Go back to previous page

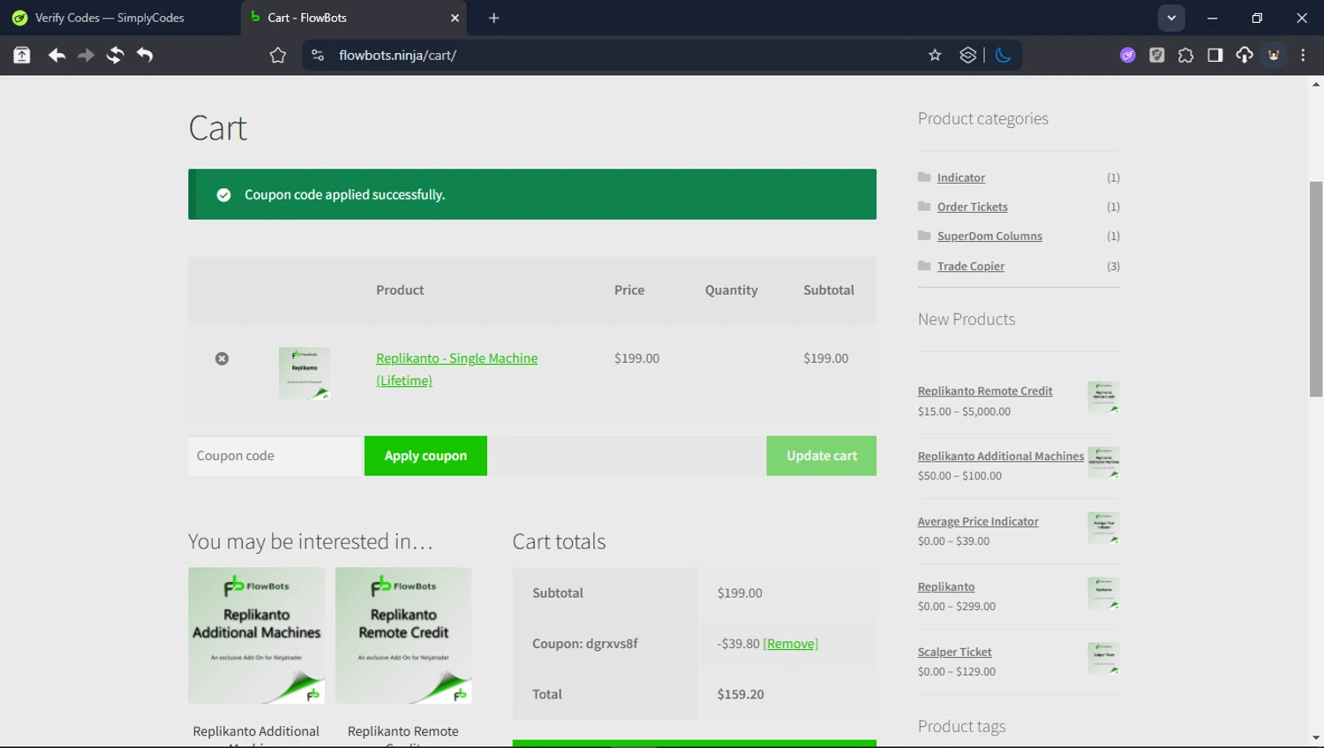[x=56, y=55]
